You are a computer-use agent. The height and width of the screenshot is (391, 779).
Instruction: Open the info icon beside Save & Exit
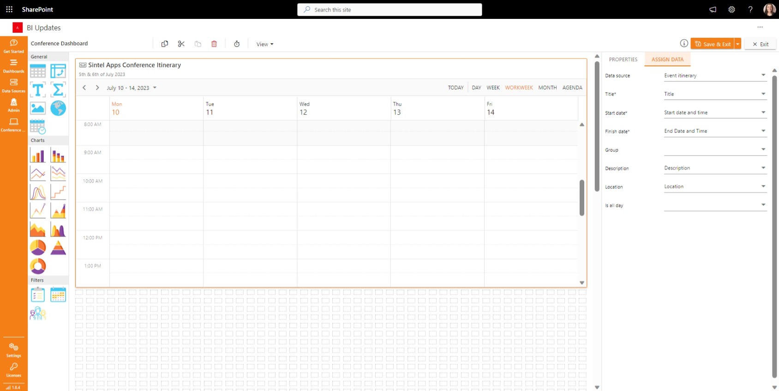tap(684, 43)
